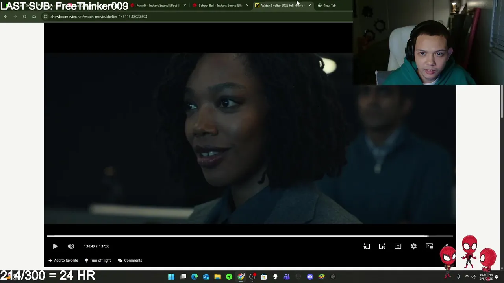This screenshot has width=504, height=283.
Task: Launch Microsoft Edge from the taskbar
Action: pyautogui.click(x=195, y=277)
